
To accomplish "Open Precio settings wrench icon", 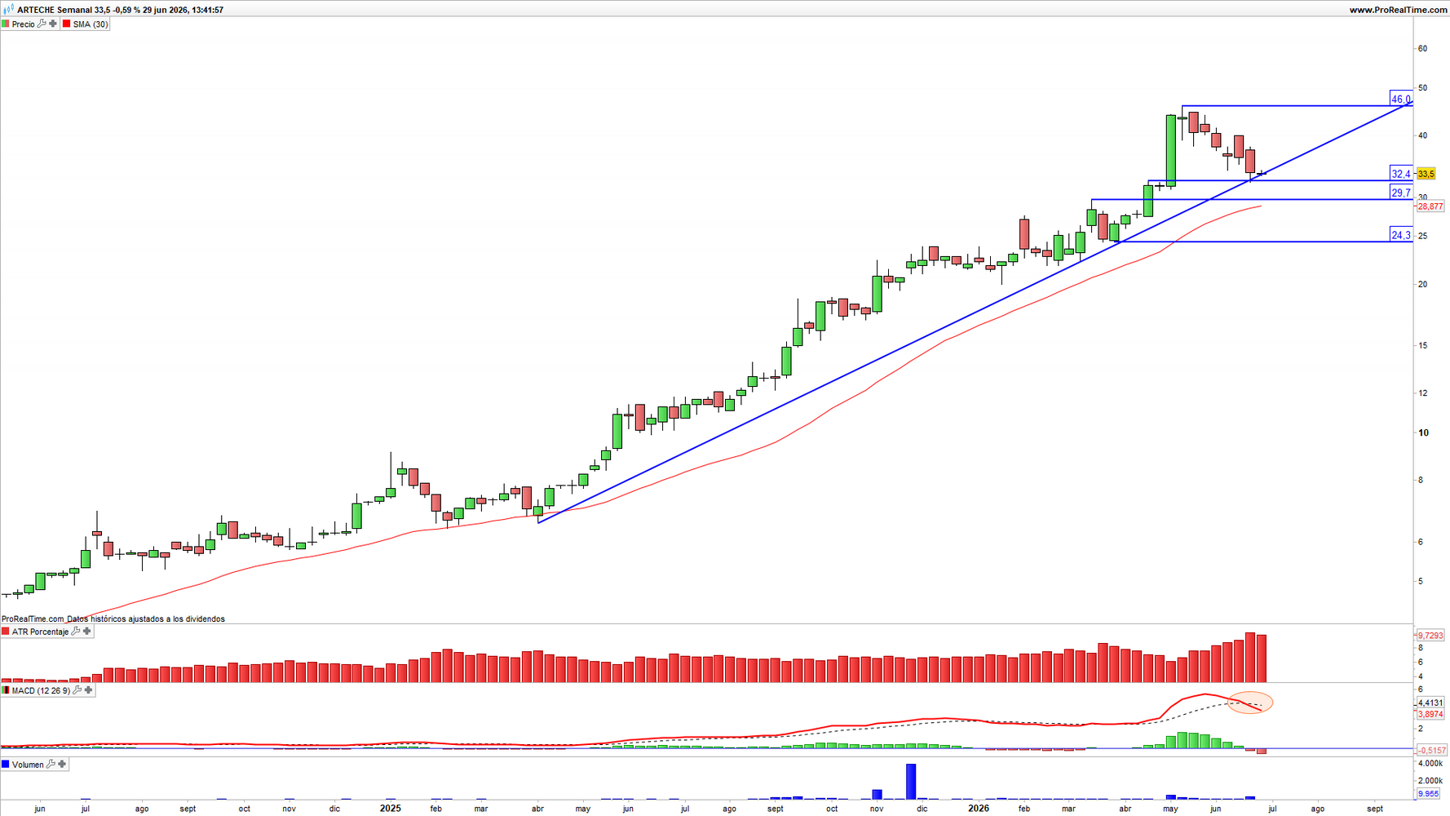I will 42,24.
